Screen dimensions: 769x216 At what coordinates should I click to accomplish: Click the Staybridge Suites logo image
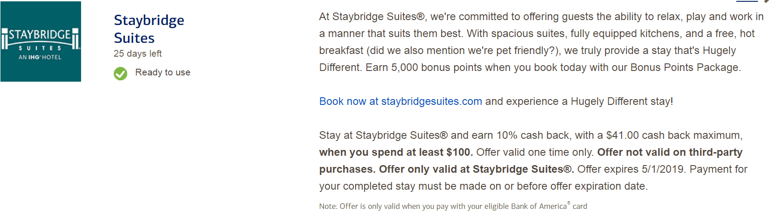(41, 42)
